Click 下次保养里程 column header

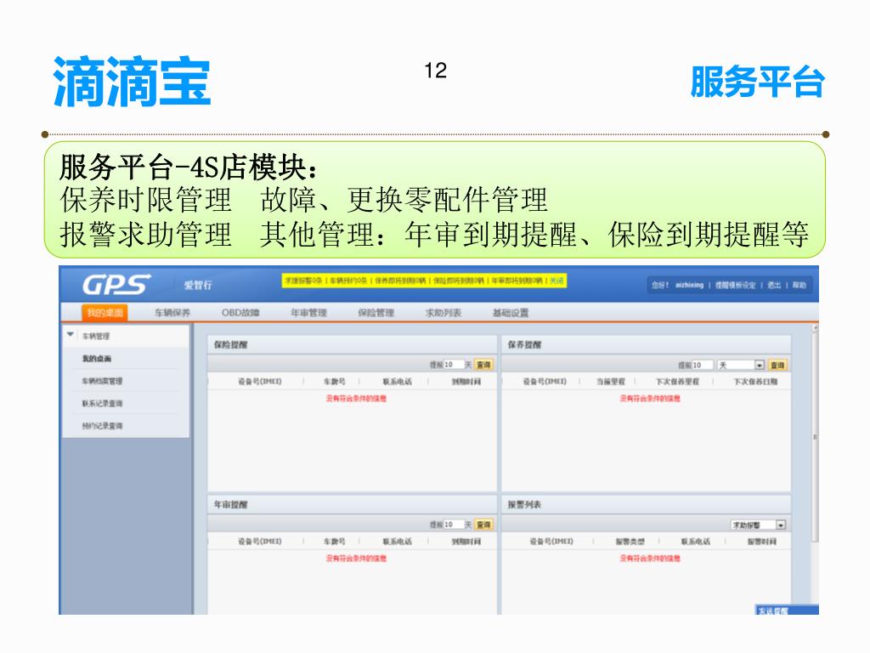coord(677,382)
